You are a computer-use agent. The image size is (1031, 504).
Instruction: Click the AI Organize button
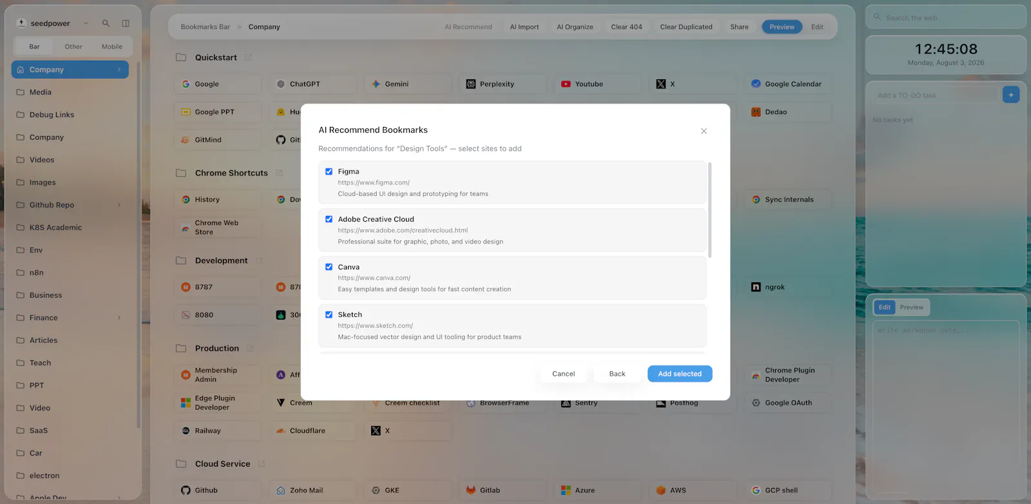tap(575, 27)
